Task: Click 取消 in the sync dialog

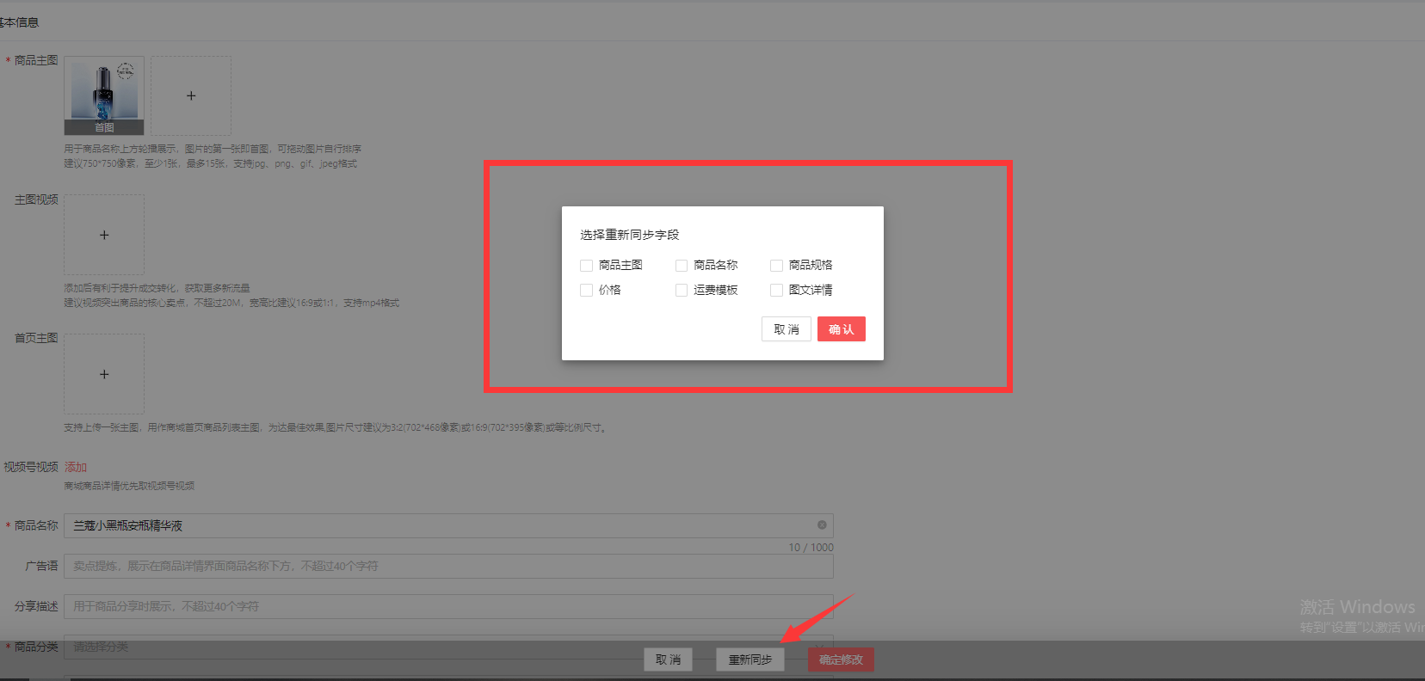Action: (x=786, y=329)
